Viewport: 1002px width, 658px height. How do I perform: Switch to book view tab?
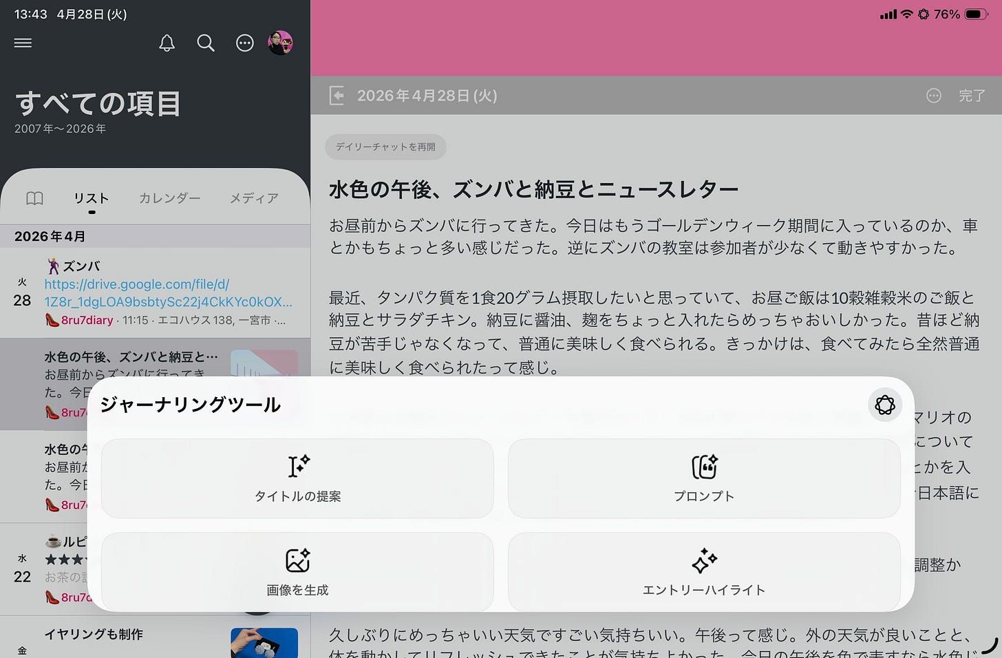[34, 198]
